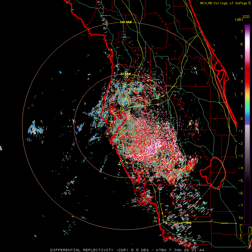Click the -1 value on the color scale
This screenshot has width=252, height=252.
point(241,131)
